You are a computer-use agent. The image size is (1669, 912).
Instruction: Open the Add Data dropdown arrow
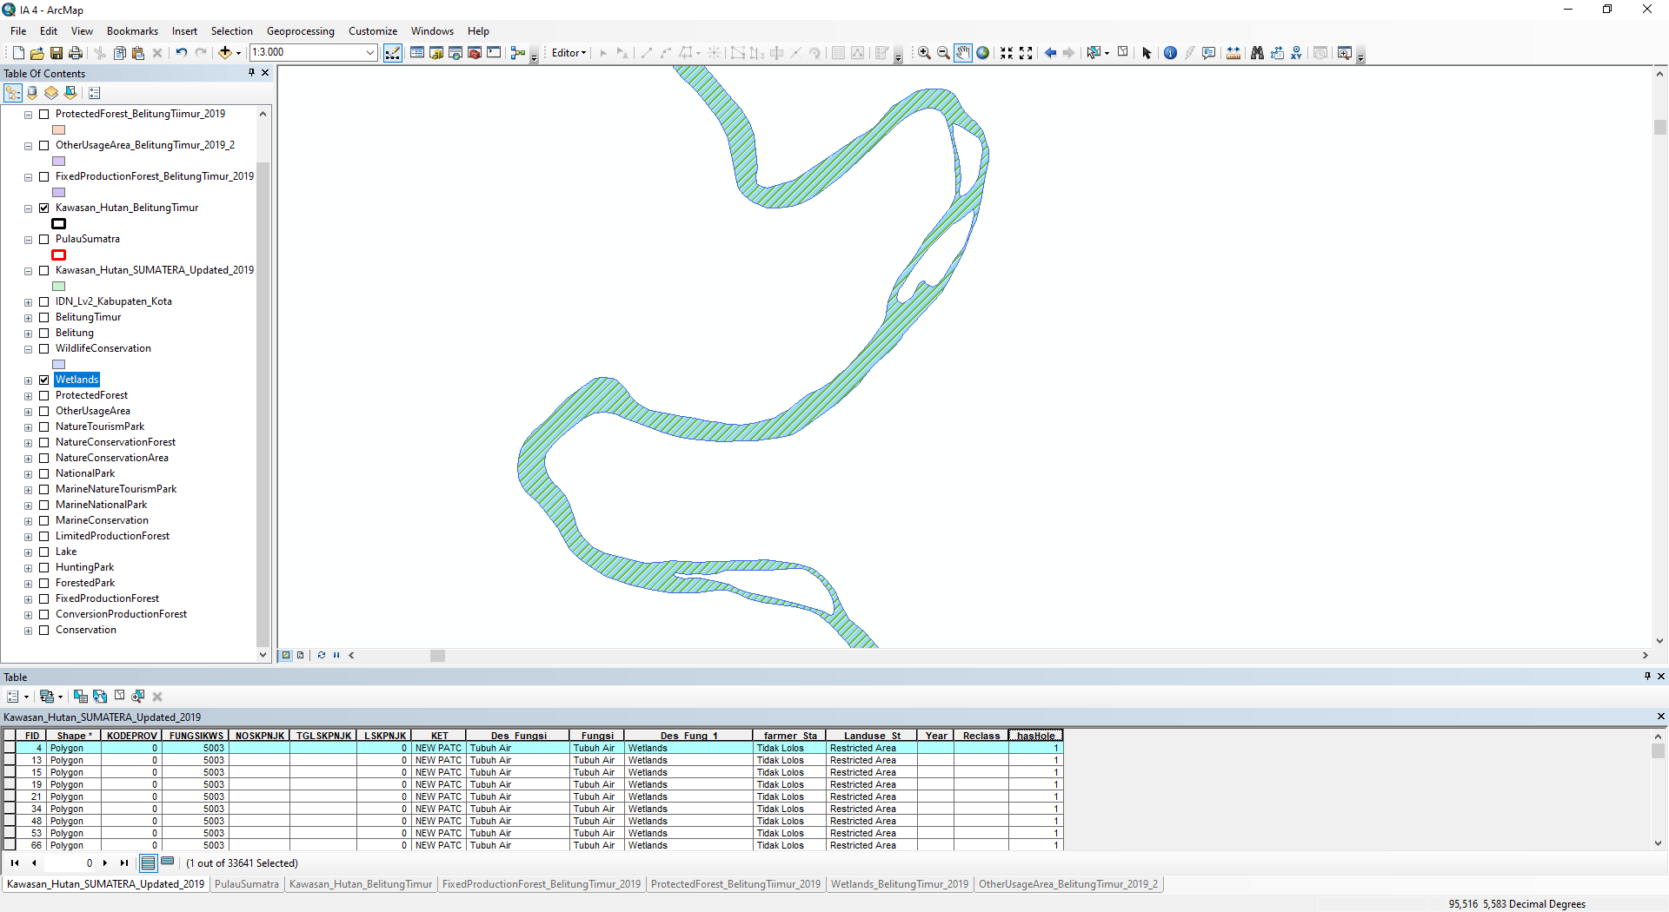coord(239,53)
